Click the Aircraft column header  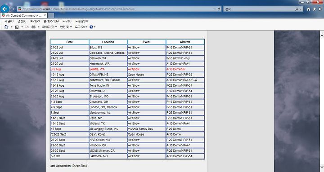pos(185,42)
